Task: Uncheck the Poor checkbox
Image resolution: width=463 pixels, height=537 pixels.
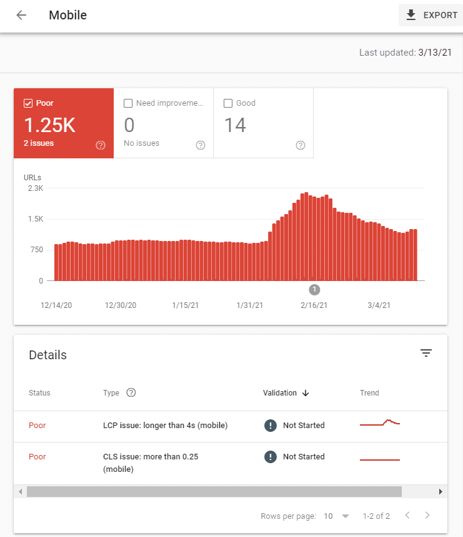Action: click(x=28, y=103)
